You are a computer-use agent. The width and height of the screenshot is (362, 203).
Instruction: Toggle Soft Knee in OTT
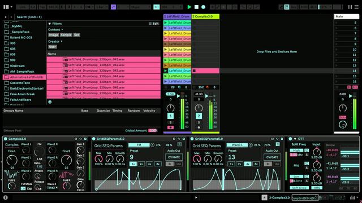(299, 188)
